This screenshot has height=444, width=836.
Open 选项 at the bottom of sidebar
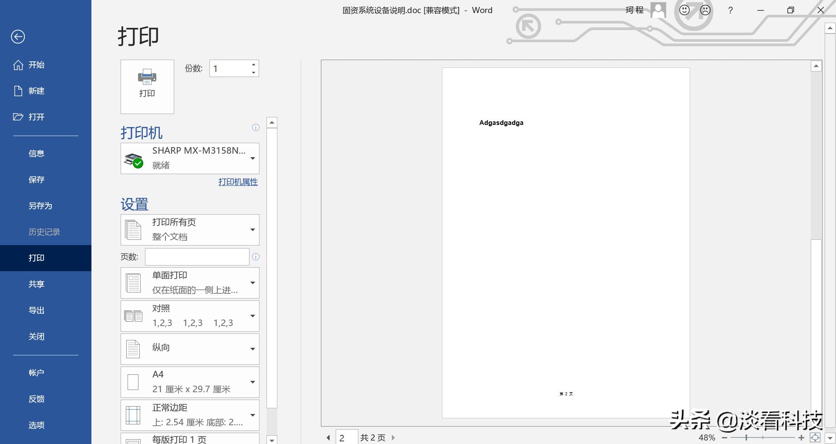(x=37, y=425)
